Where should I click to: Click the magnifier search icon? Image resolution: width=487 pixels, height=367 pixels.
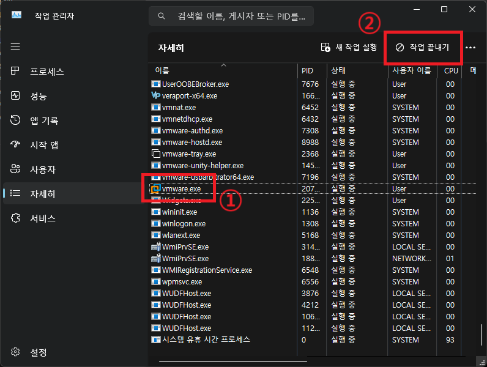tap(161, 16)
